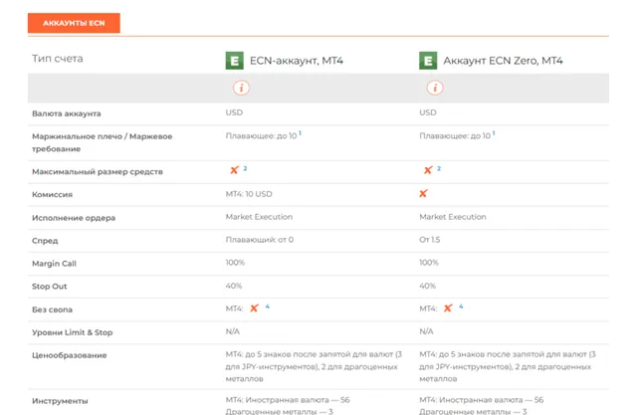The height and width of the screenshot is (415, 640).
Task: Click Без свопа cross icon in ECN Zero column
Action: [x=448, y=309]
